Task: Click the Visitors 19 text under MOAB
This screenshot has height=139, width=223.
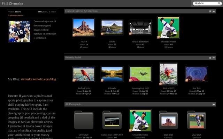Action: pos(84,44)
